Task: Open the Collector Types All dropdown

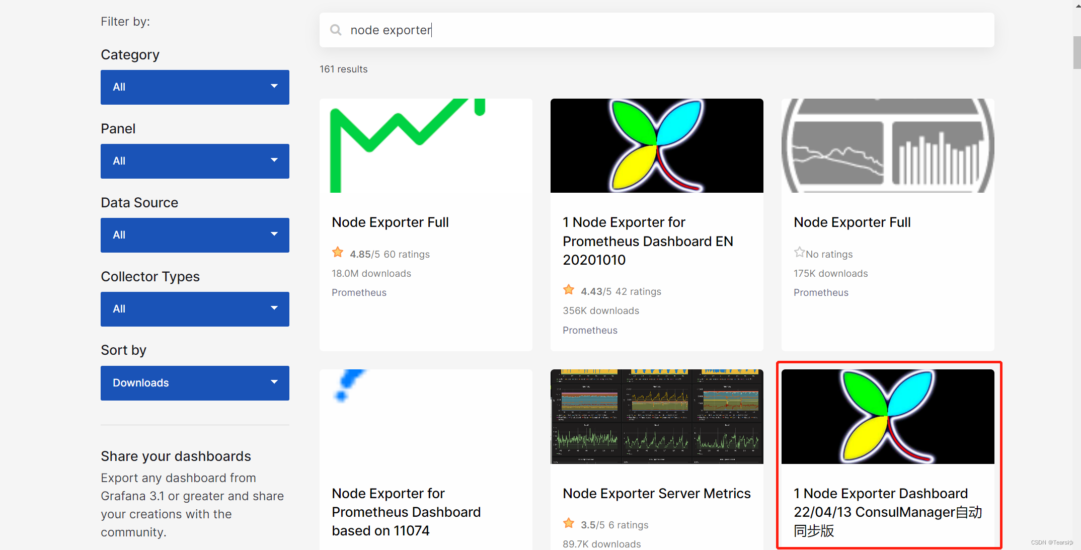Action: (195, 309)
